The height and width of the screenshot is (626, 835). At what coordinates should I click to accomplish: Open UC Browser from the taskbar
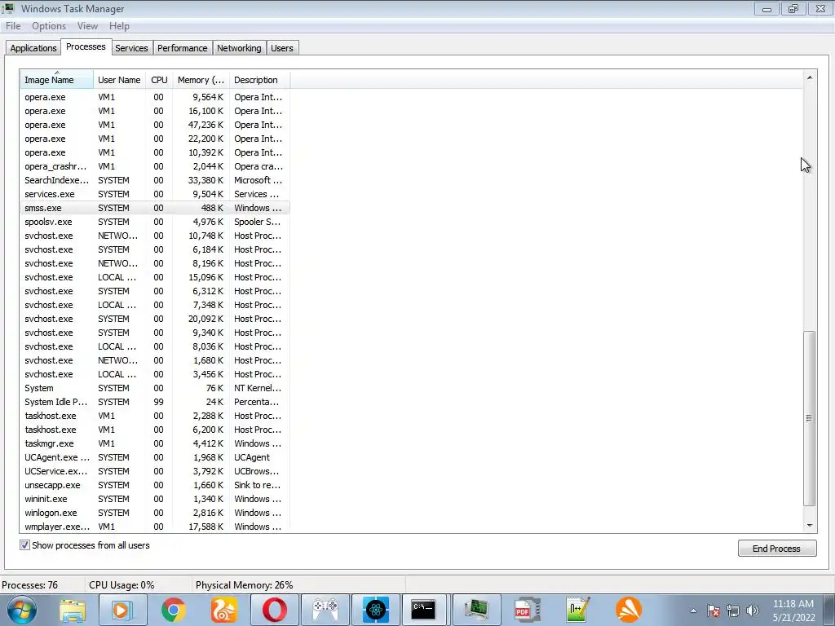click(x=223, y=610)
